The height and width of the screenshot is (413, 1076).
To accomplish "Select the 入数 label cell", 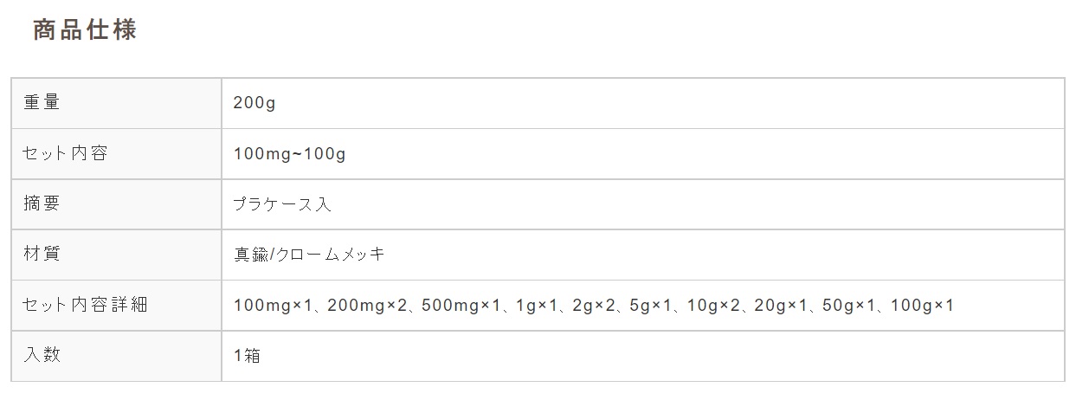I will pyautogui.click(x=116, y=356).
